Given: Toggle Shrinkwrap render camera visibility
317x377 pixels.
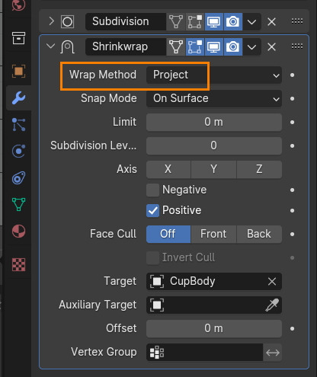Looking at the screenshot, I should coord(233,46).
